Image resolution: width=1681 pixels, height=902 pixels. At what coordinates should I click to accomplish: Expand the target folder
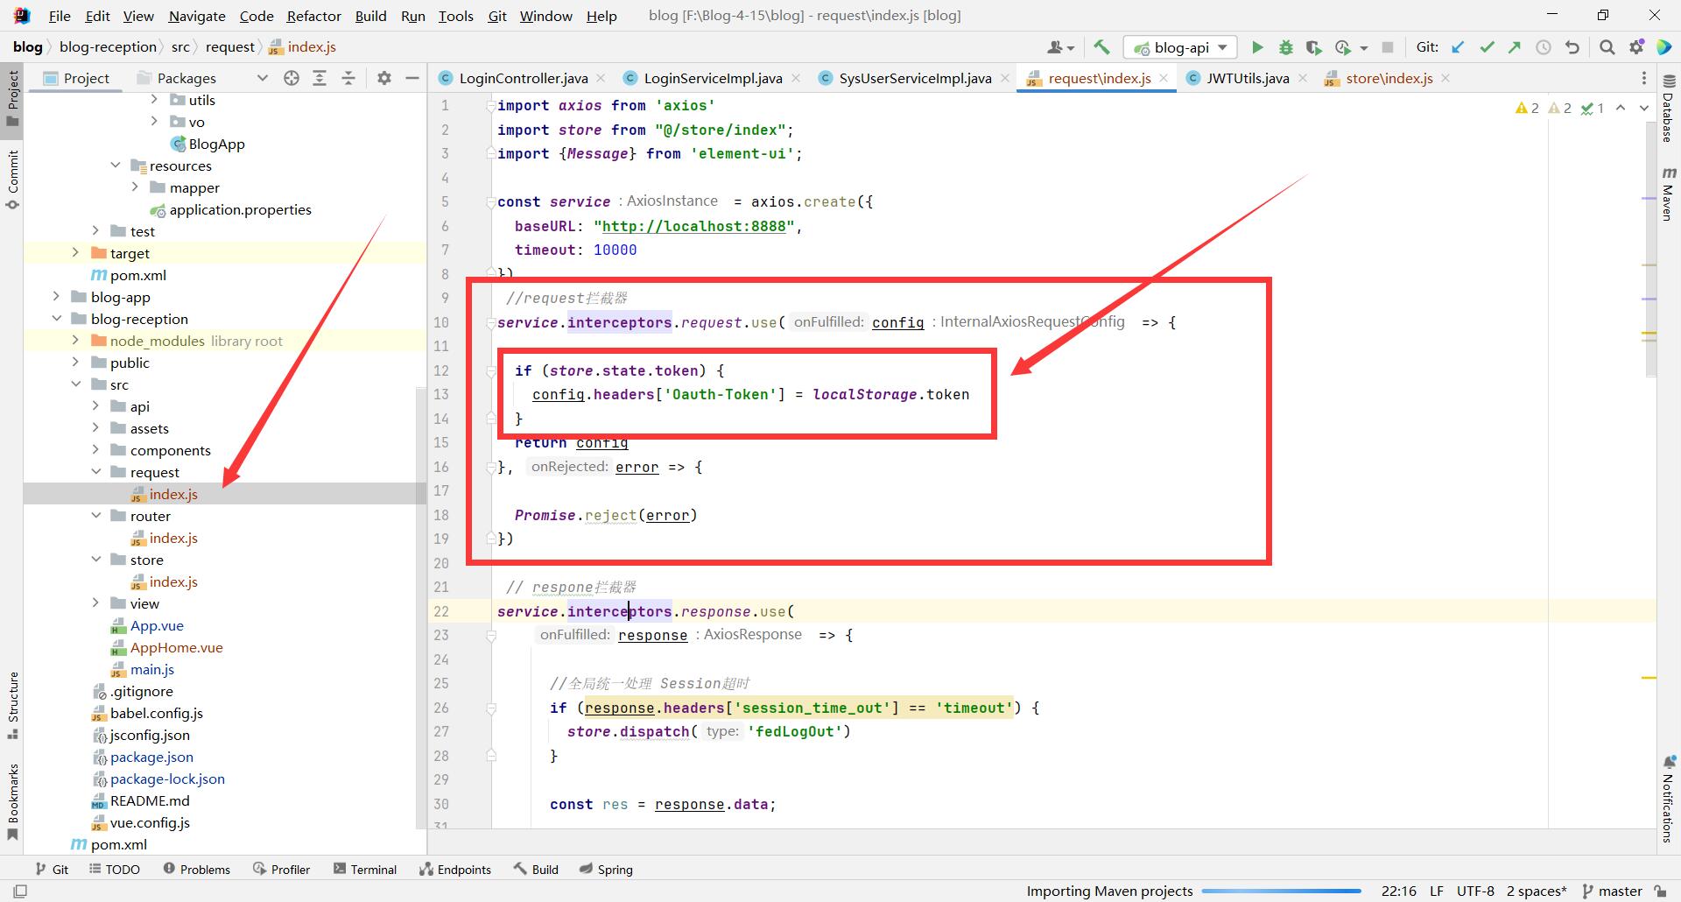(x=75, y=252)
